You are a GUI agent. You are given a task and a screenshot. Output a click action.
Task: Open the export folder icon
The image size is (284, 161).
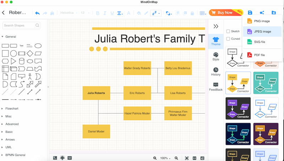click(274, 12)
